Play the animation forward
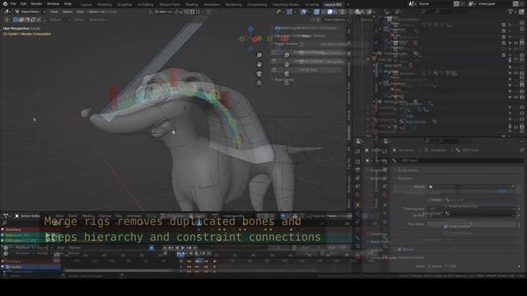This screenshot has width=527, height=296. pyautogui.click(x=183, y=247)
